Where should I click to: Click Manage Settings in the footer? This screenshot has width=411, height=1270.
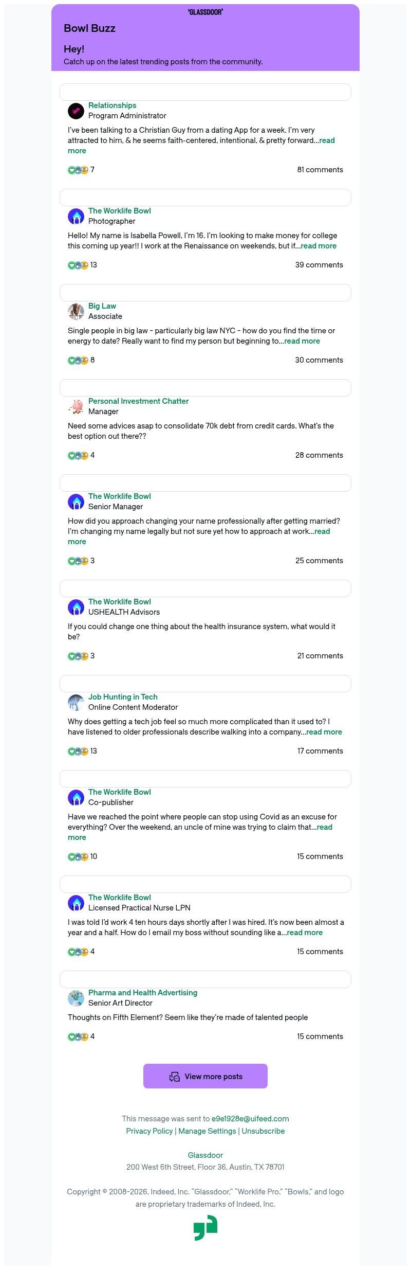pyautogui.click(x=207, y=1131)
